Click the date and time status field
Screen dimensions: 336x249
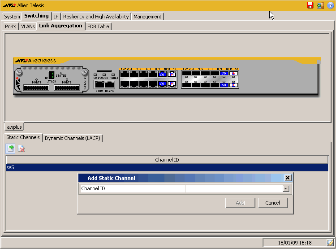pos(295,243)
